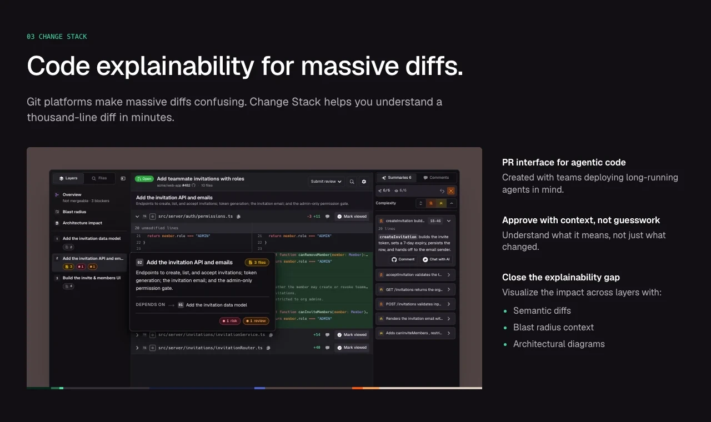711x422 pixels.
Task: Mark invitationRouter.ts as viewed
Action: (352, 348)
